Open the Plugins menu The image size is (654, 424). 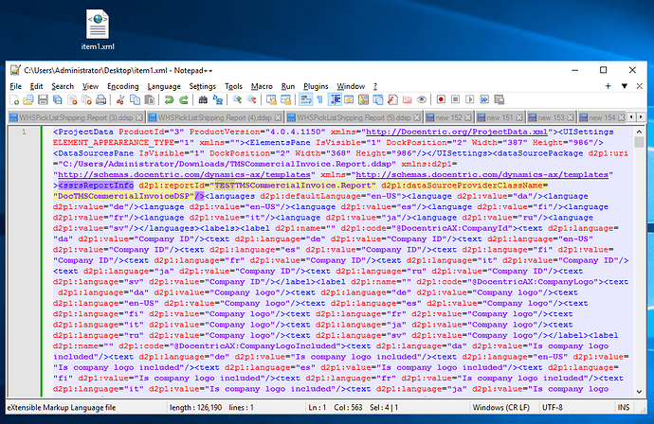tap(318, 86)
